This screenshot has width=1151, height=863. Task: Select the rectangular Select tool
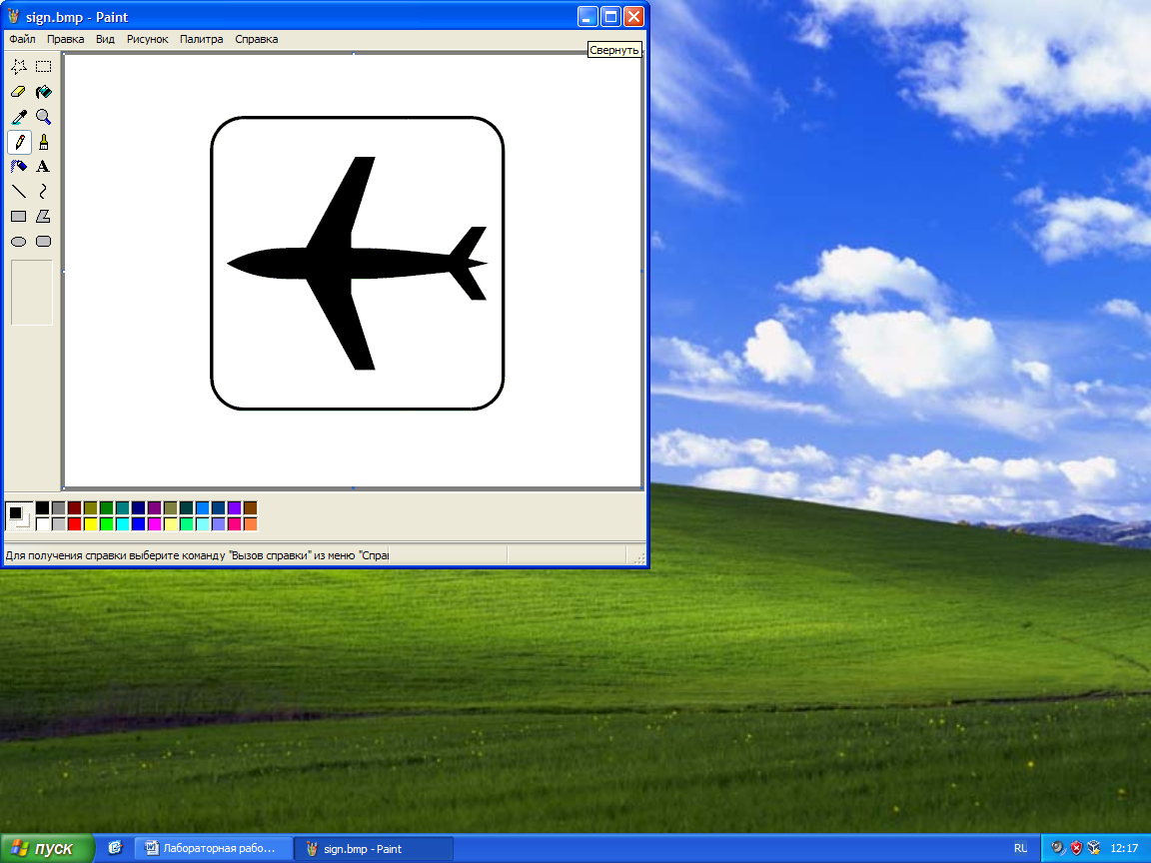click(x=44, y=67)
